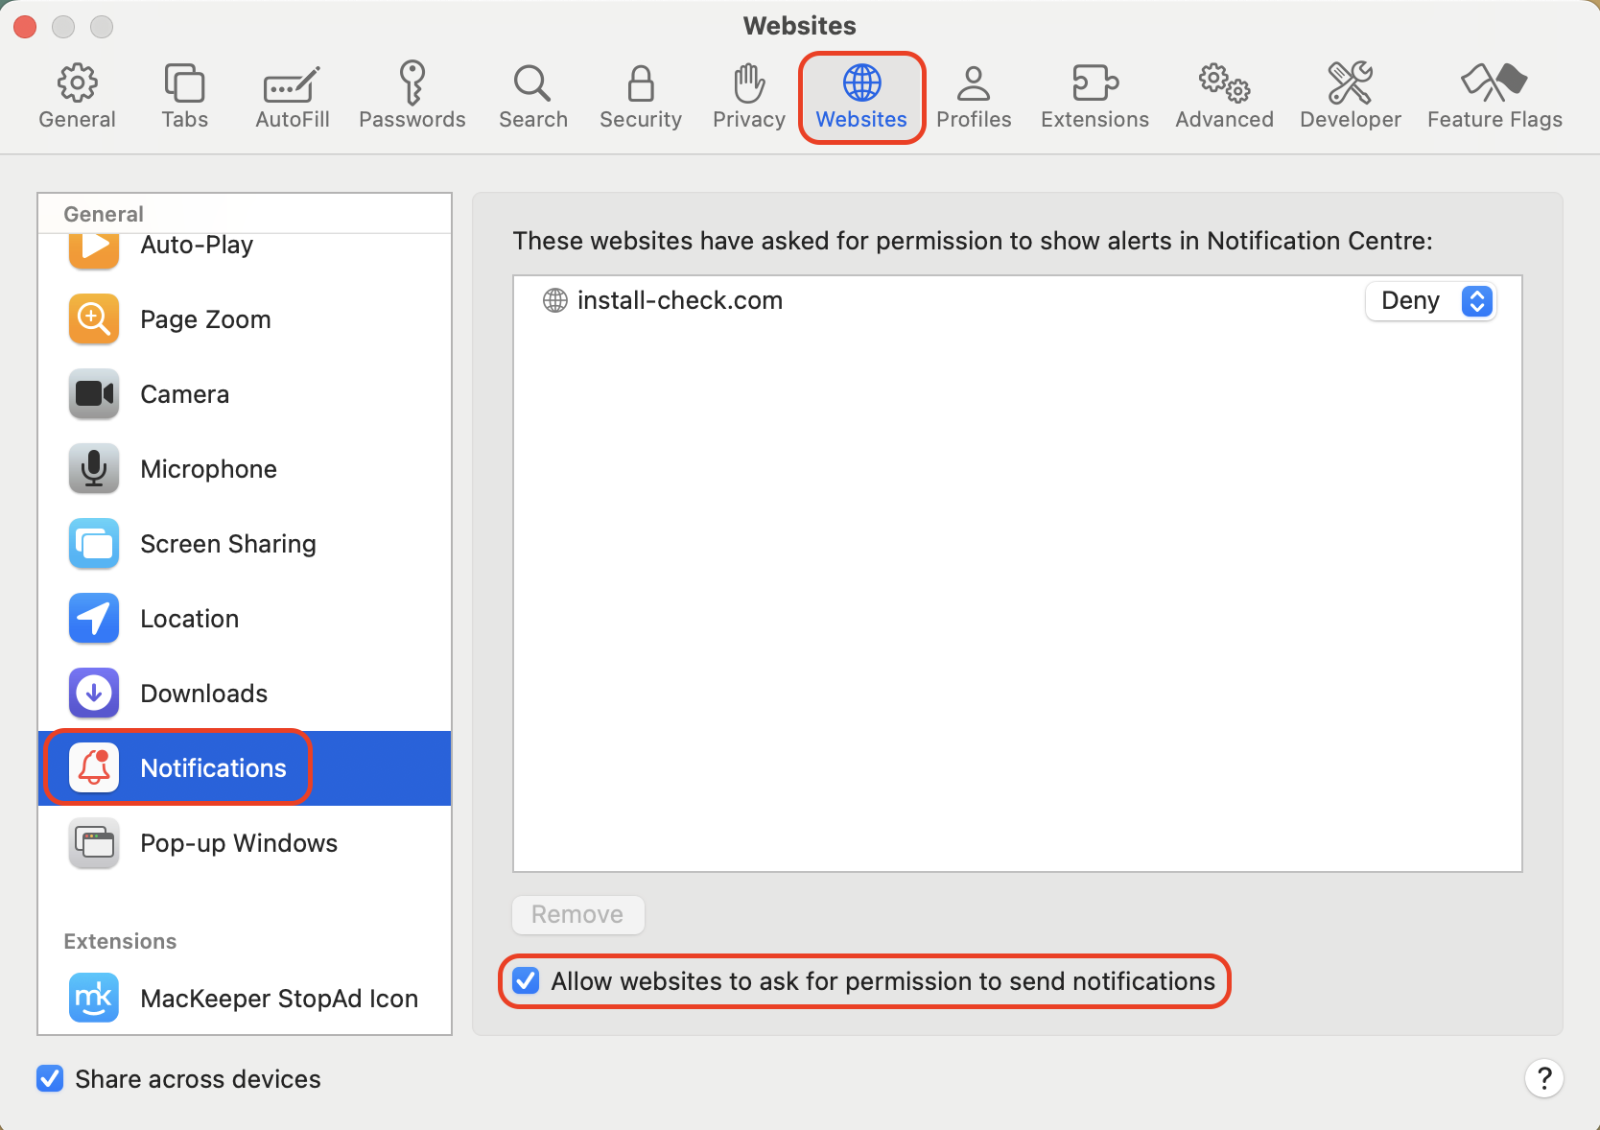
Task: Open the Page Zoom settings icon
Action: [93, 318]
